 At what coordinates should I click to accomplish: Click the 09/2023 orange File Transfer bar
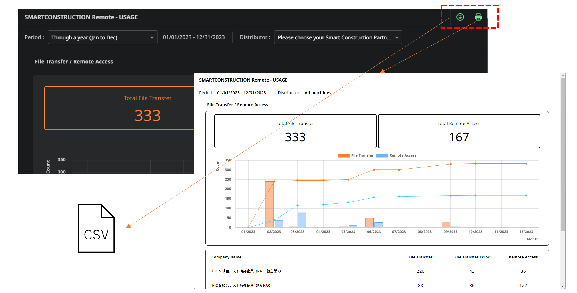coord(446,225)
